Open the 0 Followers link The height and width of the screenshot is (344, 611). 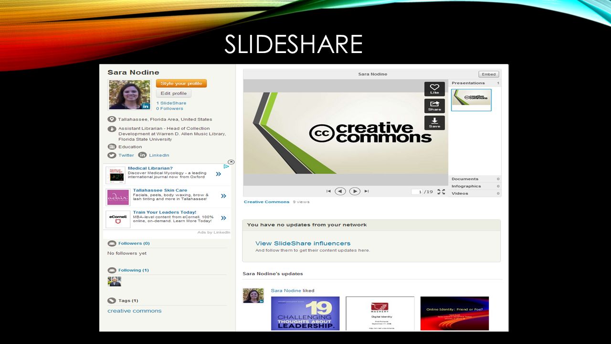tap(169, 108)
